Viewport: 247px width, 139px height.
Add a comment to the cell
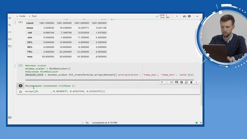pyautogui.click(x=177, y=82)
